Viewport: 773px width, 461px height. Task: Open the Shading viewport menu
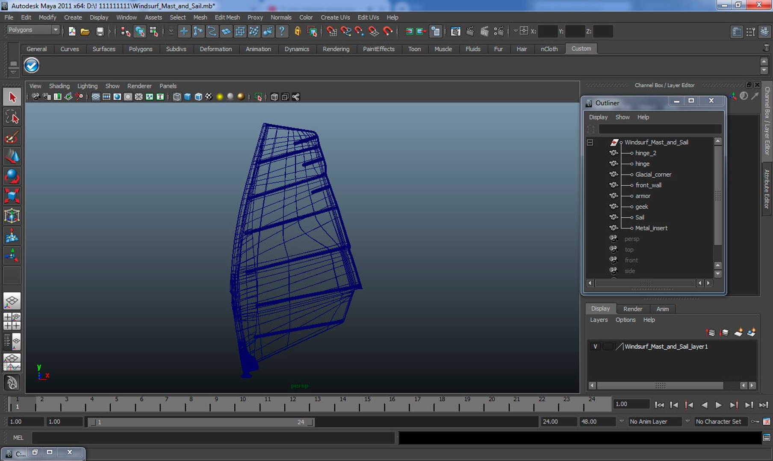point(59,86)
